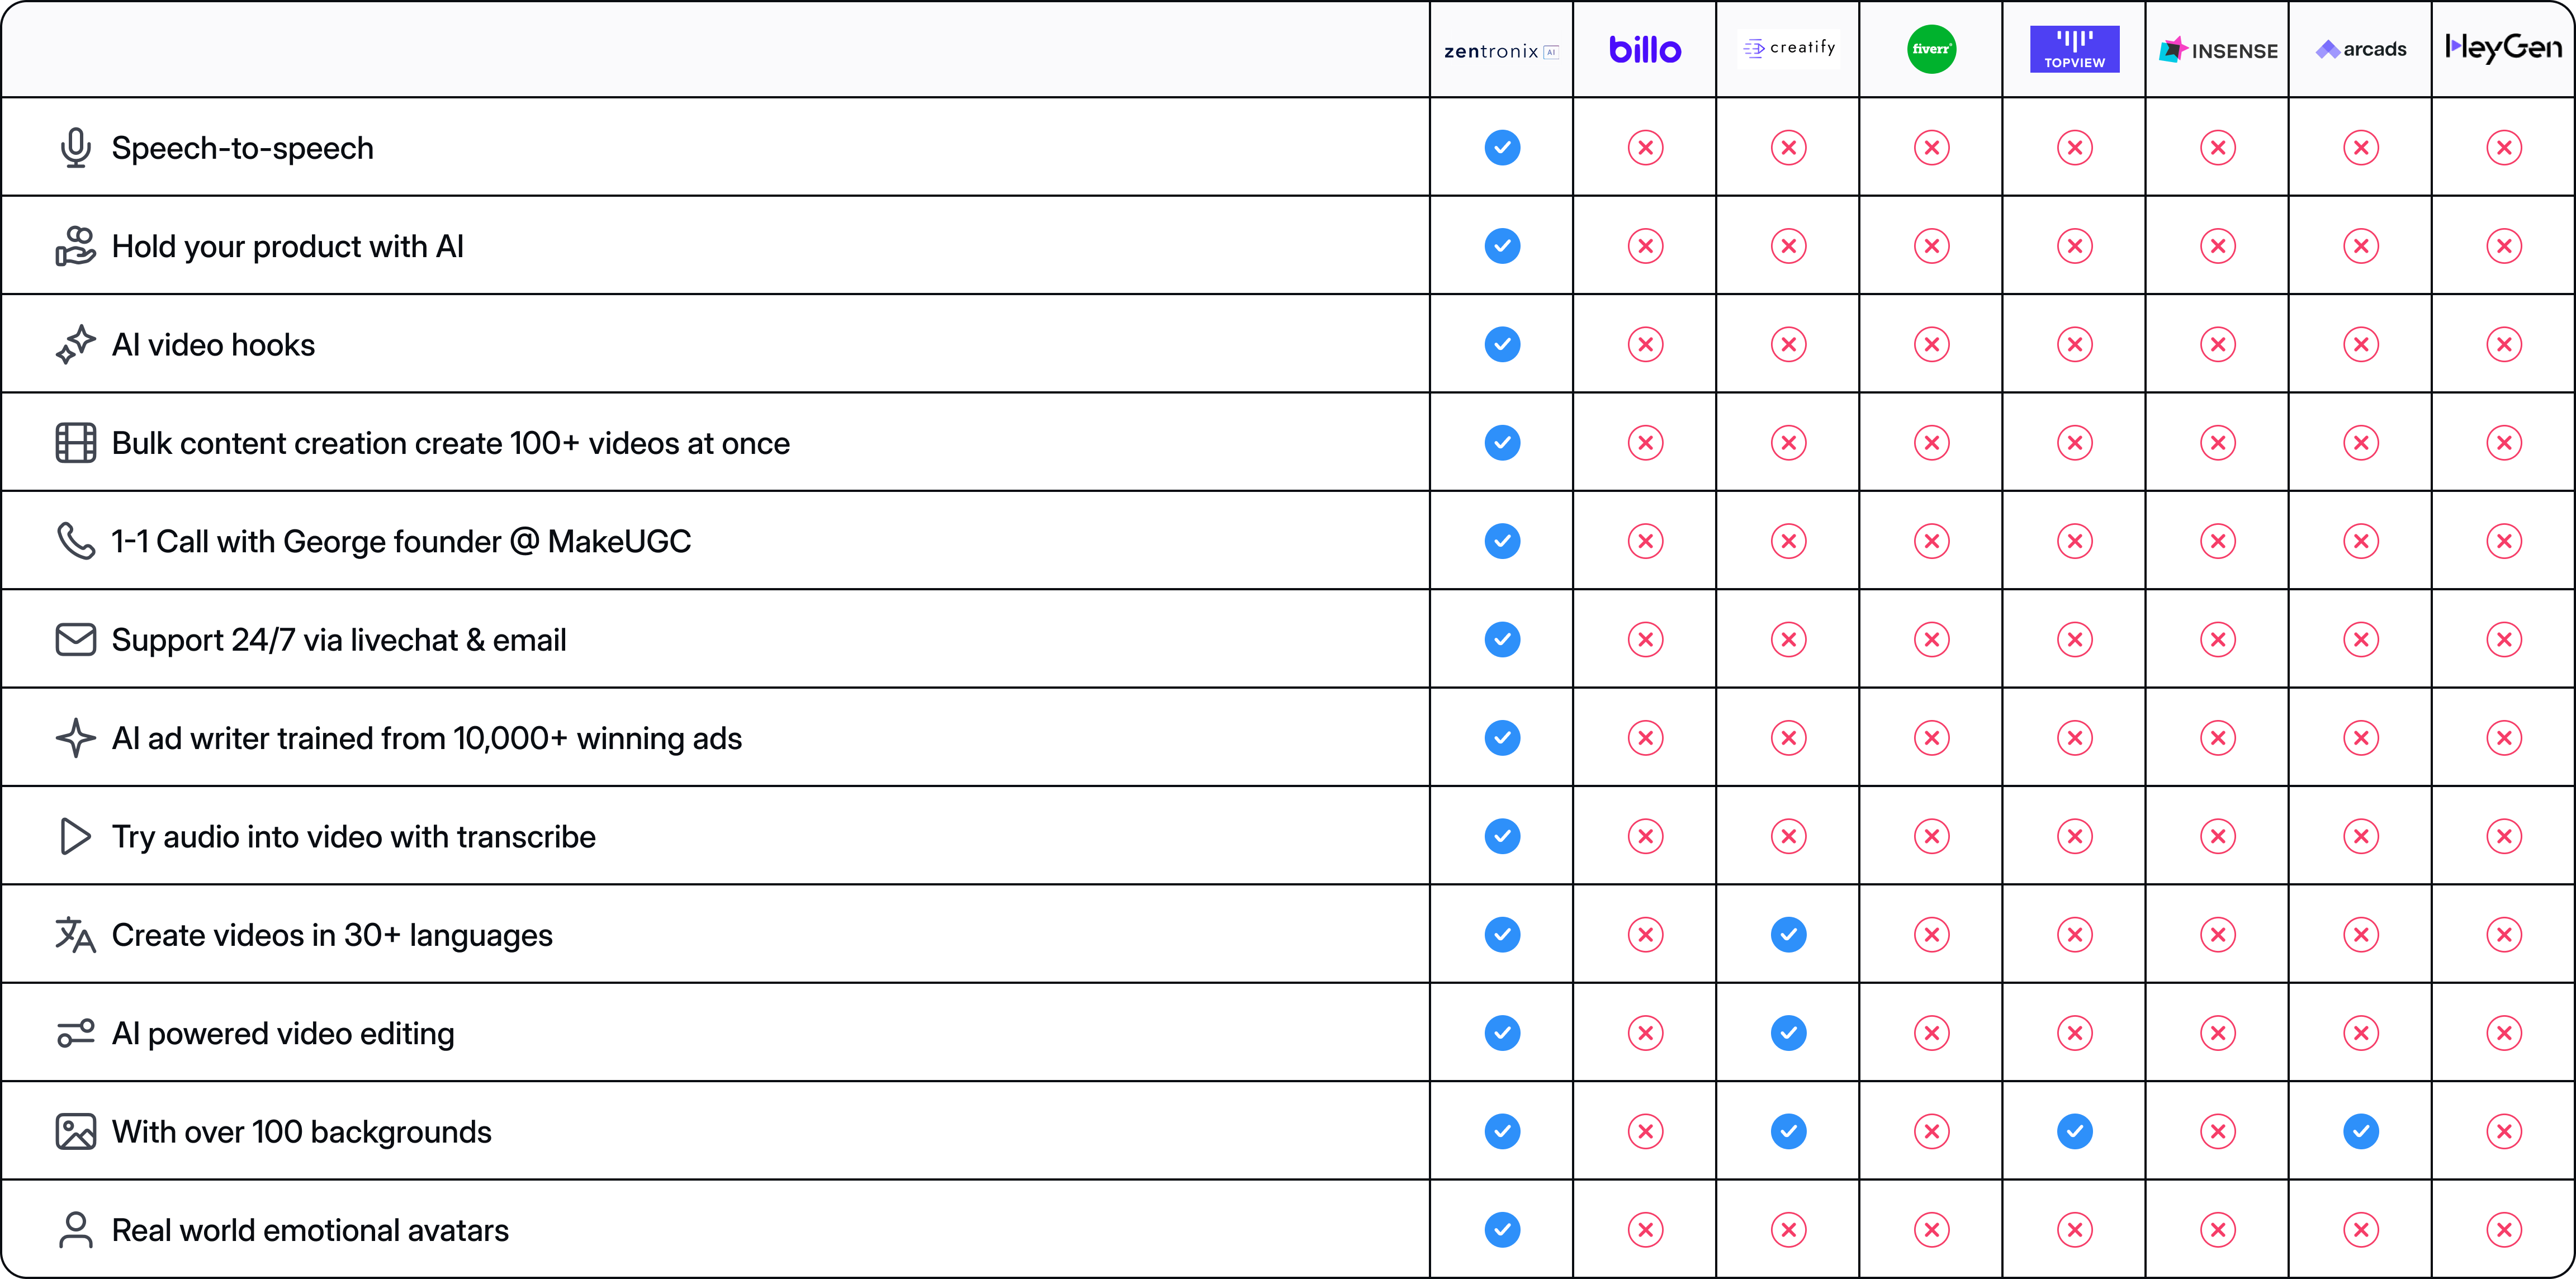Click Topview checkmark in 100 backgrounds row
This screenshot has height=1279, width=2576.
click(2074, 1132)
